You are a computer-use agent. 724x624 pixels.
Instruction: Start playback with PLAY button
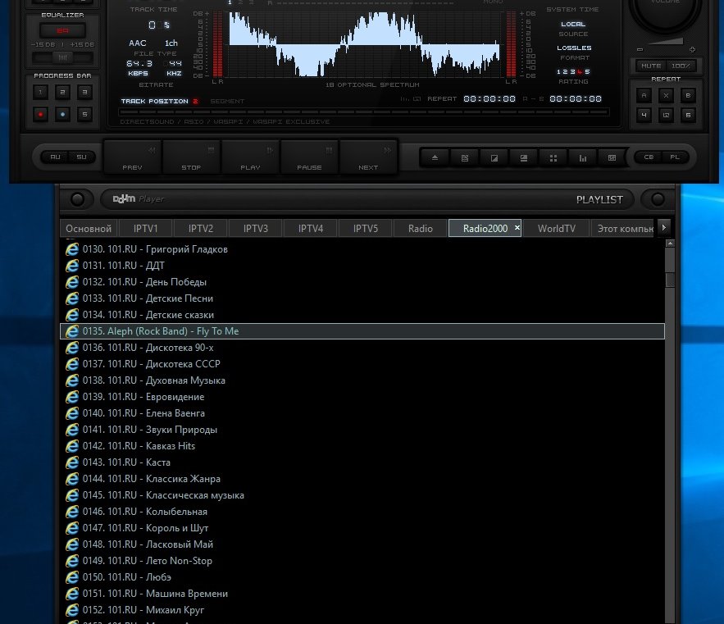[250, 157]
